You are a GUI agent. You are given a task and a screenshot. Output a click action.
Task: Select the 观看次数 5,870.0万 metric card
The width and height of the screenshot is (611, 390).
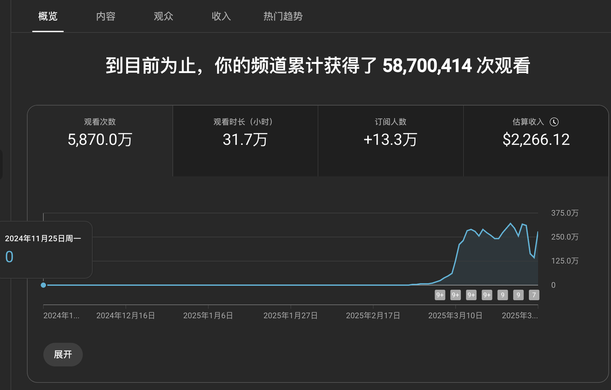[100, 141]
